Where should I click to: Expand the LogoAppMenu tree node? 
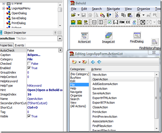pyautogui.click(x=4, y=8)
